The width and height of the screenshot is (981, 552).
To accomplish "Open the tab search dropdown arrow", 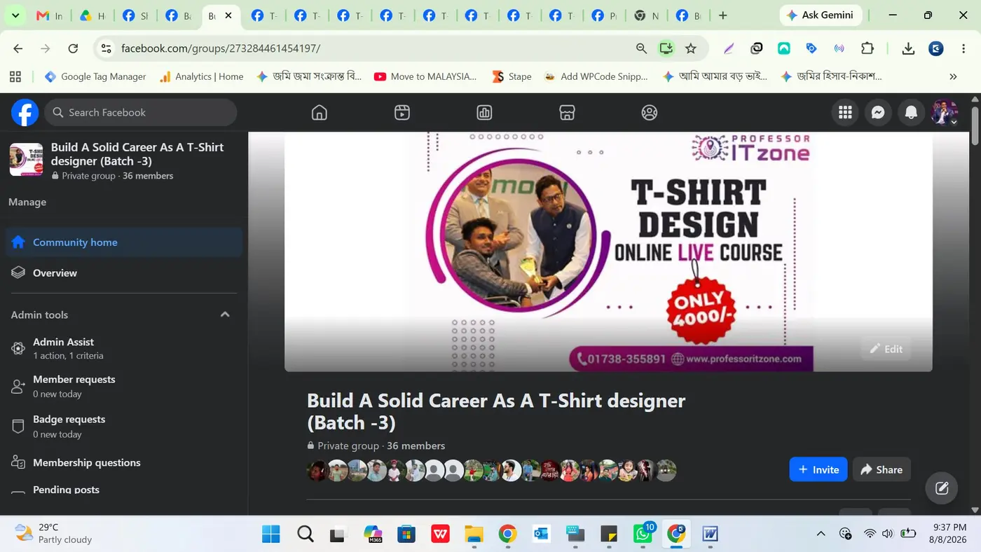I will click(15, 15).
